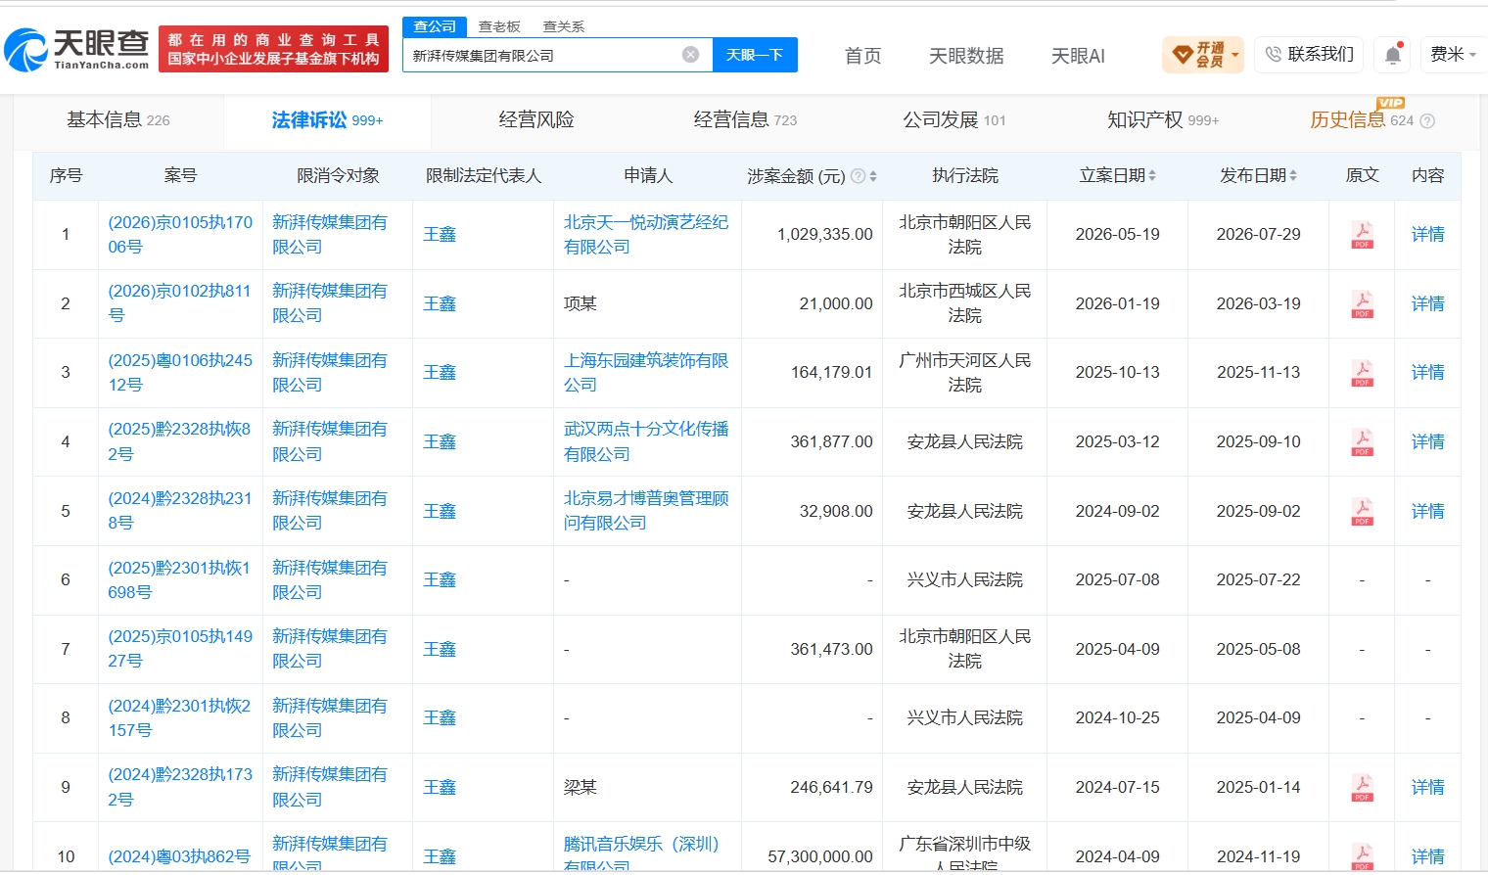Click the TianYanCha logo
Screen dimensions: 1488x875
(76, 49)
